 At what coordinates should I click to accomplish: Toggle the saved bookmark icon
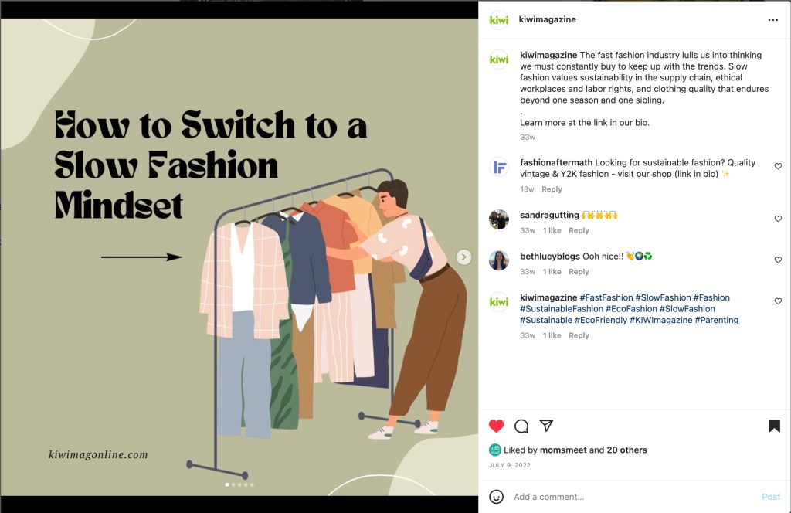coord(774,426)
